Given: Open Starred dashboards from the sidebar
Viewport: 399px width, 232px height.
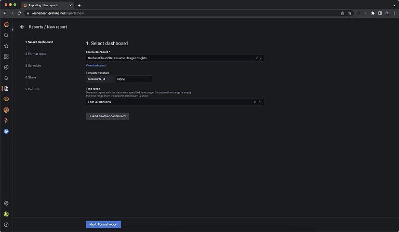Looking at the screenshot, I should pos(6,46).
